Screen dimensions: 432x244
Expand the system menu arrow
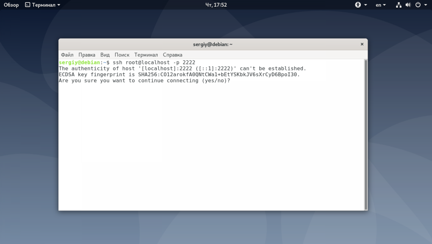click(x=426, y=5)
